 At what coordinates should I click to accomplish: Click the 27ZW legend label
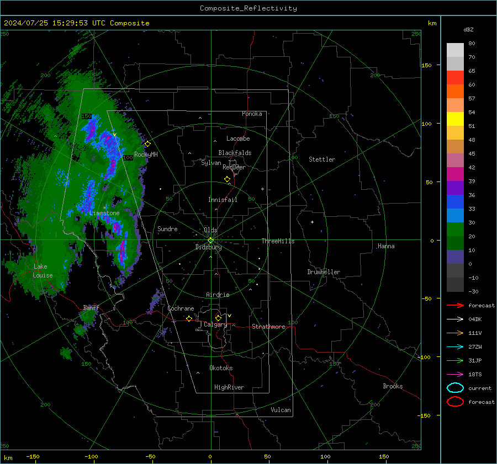coord(475,347)
